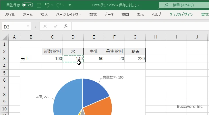Image resolution: width=209 pixels, height=115 pixels.
Task: Open the Undo history dropdown arrow
Action: (x=52, y=5)
